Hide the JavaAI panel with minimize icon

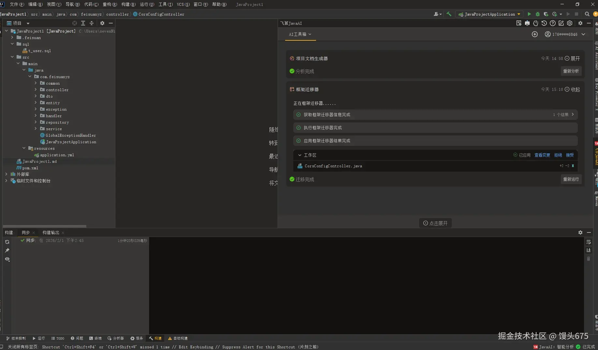coord(589,23)
